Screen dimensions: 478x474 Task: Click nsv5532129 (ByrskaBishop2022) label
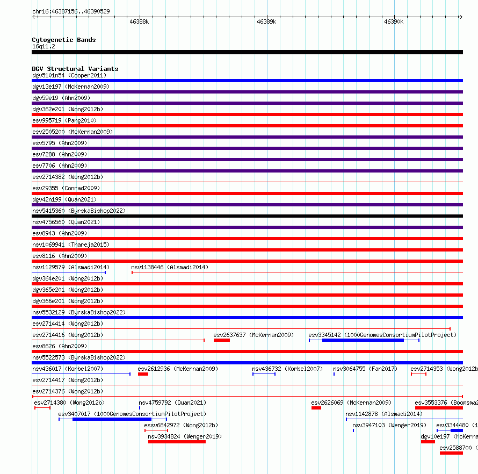click(79, 312)
